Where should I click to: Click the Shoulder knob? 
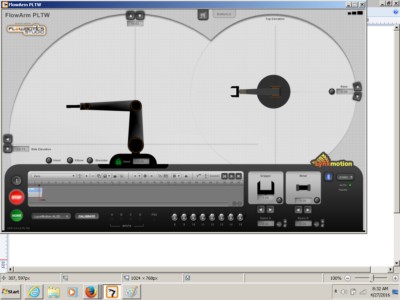point(90,160)
